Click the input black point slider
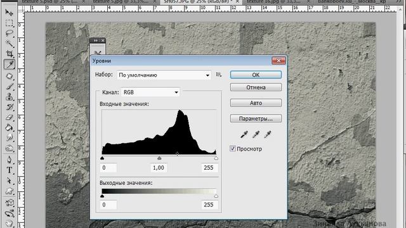The height and width of the screenshot is (228, 406). point(102,158)
